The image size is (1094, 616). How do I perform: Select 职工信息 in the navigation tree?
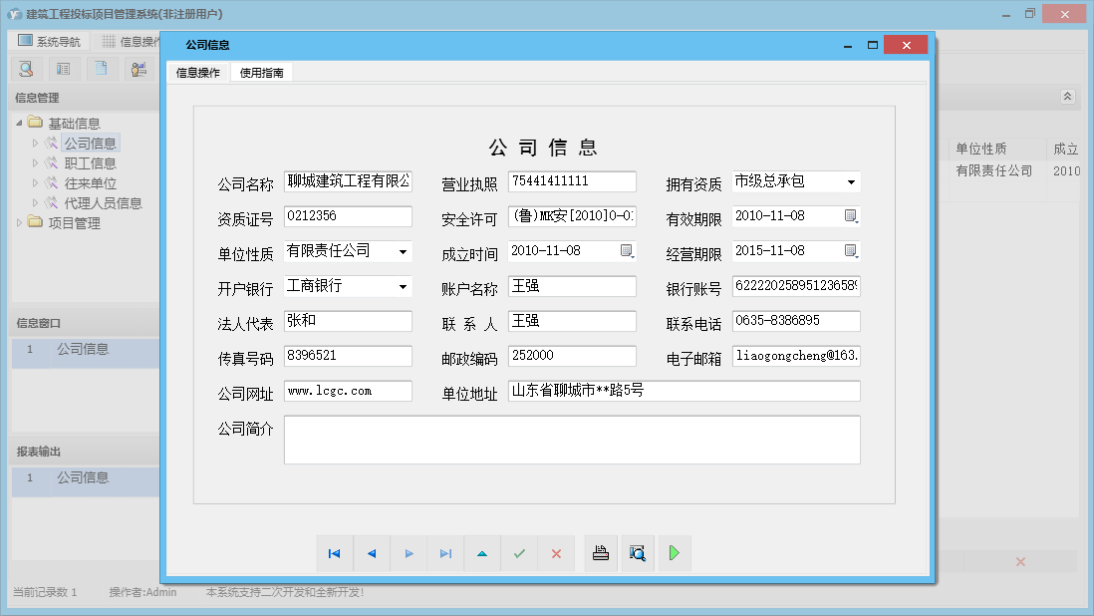click(90, 163)
